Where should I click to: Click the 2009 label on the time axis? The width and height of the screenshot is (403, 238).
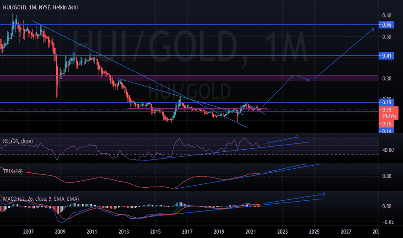(x=60, y=232)
